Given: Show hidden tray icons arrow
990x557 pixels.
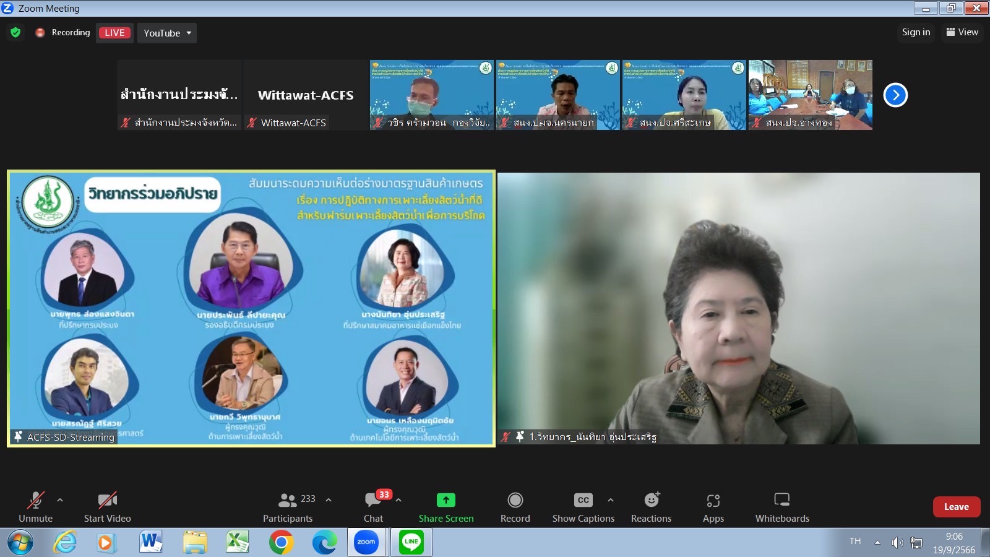Looking at the screenshot, I should [x=877, y=543].
